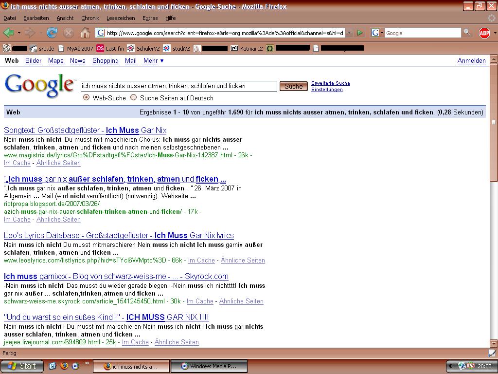This screenshot has width=498, height=374.
Task: Click the vertical scrollbar down arrow
Action: 494,343
